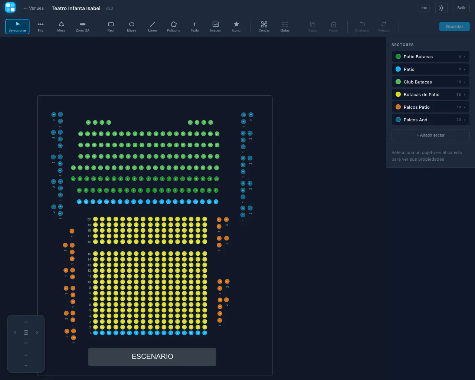This screenshot has width=475, height=380.
Task: Click the Salir exit button
Action: [461, 8]
